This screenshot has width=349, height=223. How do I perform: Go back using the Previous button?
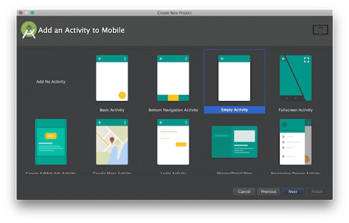coord(269,192)
